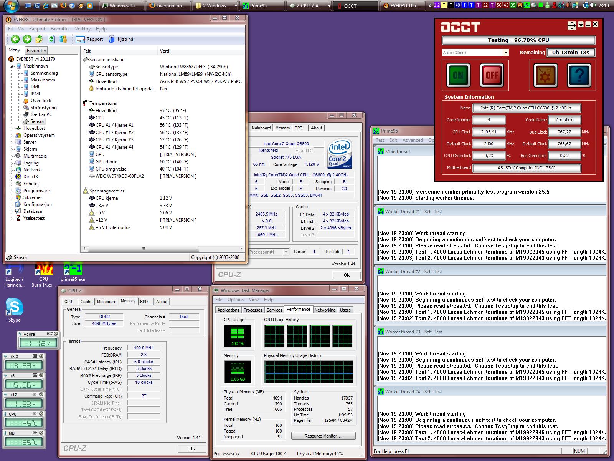This screenshot has height=461, width=614.
Task: Open Networking tab in Task Manager
Action: point(325,310)
